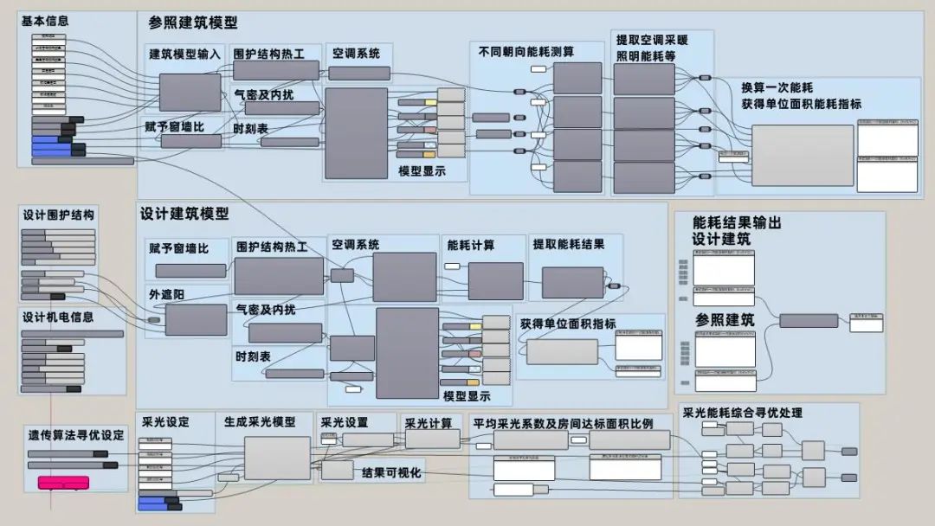Open the value list dropdown in 采光设置
This screenshot has width=935, height=526.
(327, 437)
